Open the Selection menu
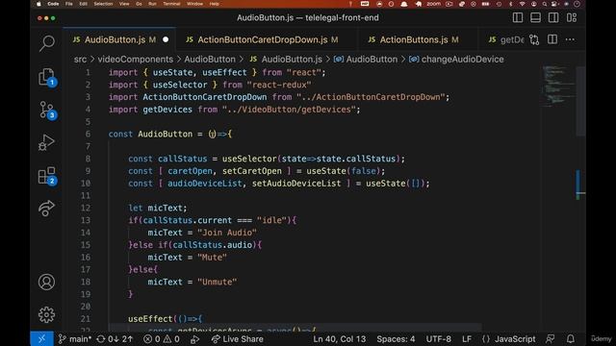Image resolution: width=616 pixels, height=346 pixels. pyautogui.click(x=103, y=4)
